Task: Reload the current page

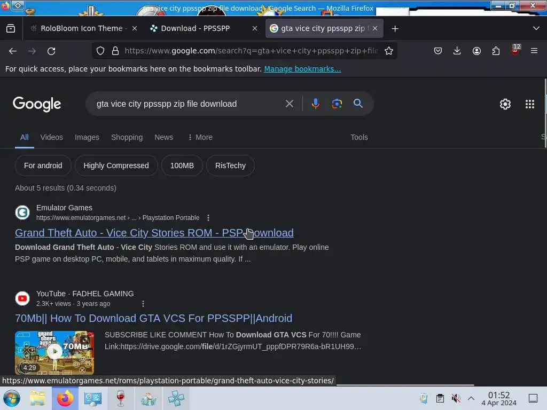Action: 51,51
